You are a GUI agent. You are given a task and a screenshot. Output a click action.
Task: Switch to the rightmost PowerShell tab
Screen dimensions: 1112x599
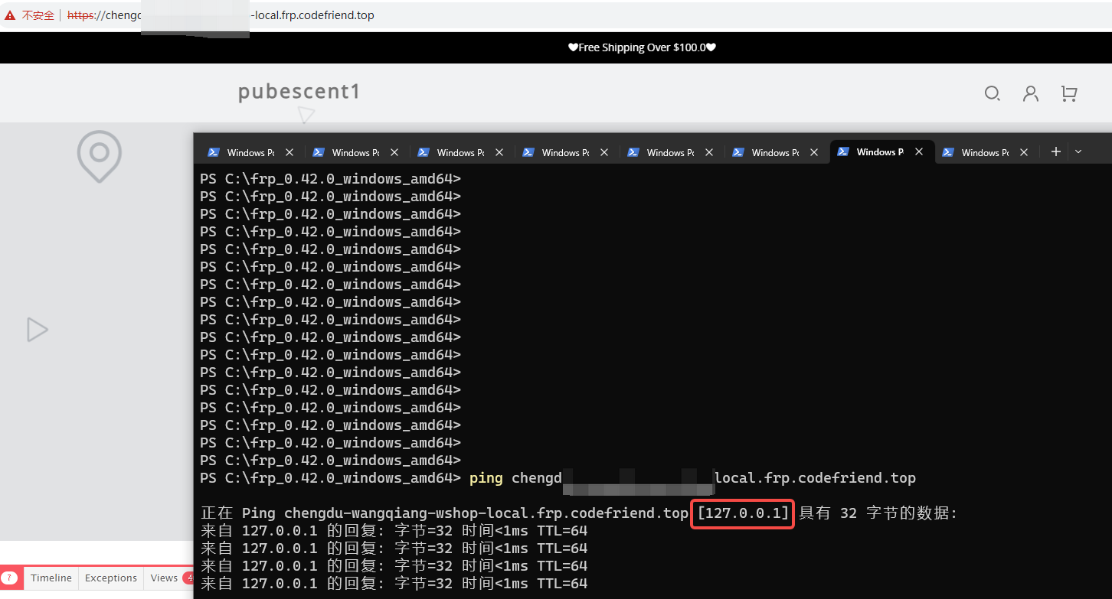click(980, 152)
